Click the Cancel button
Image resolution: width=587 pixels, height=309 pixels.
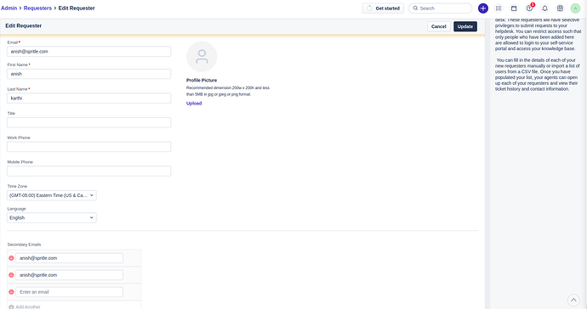click(x=438, y=26)
